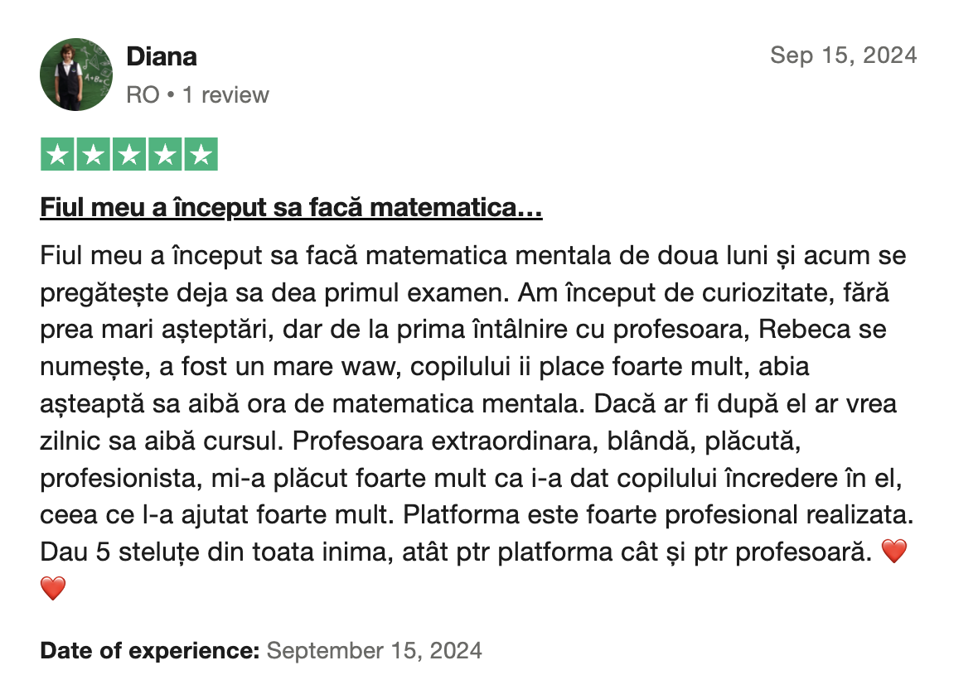This screenshot has height=699, width=978.
Task: Click the red heart emoji after 'profesoară'
Action: coord(893,552)
